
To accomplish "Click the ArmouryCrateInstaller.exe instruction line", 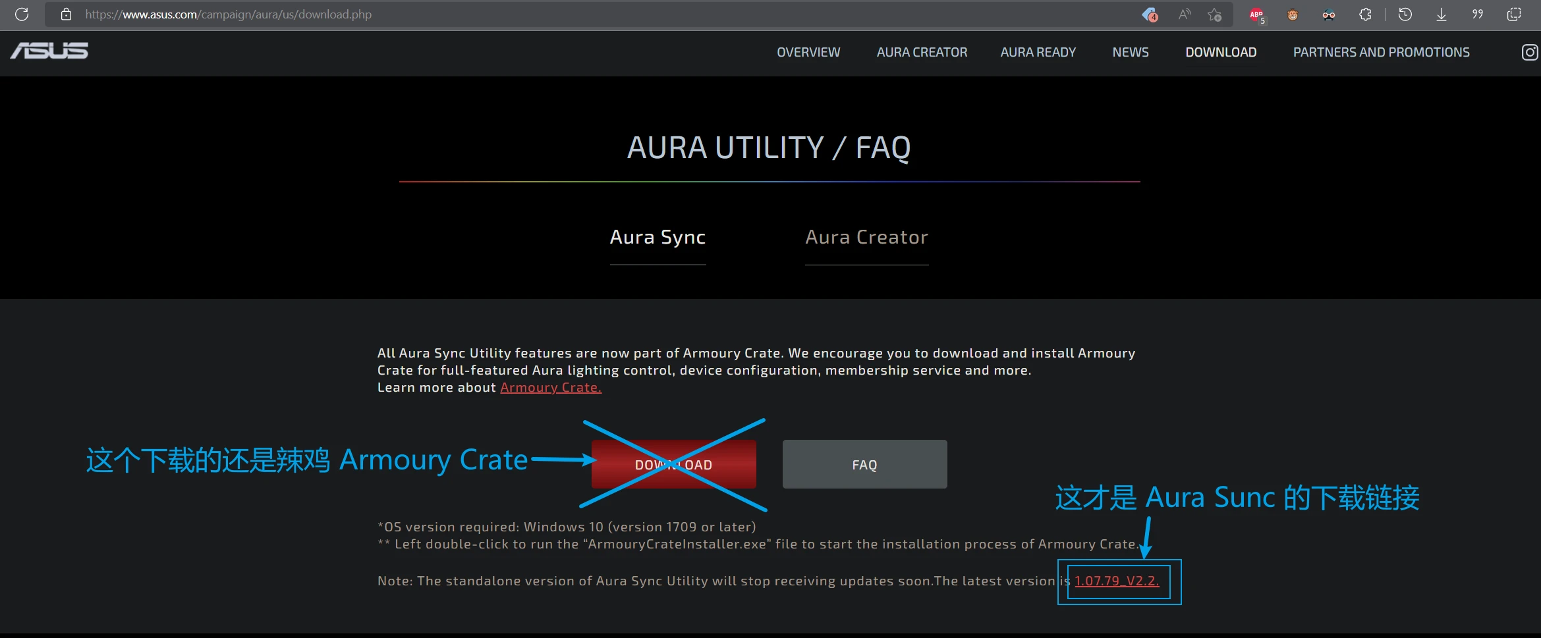I will pos(758,544).
